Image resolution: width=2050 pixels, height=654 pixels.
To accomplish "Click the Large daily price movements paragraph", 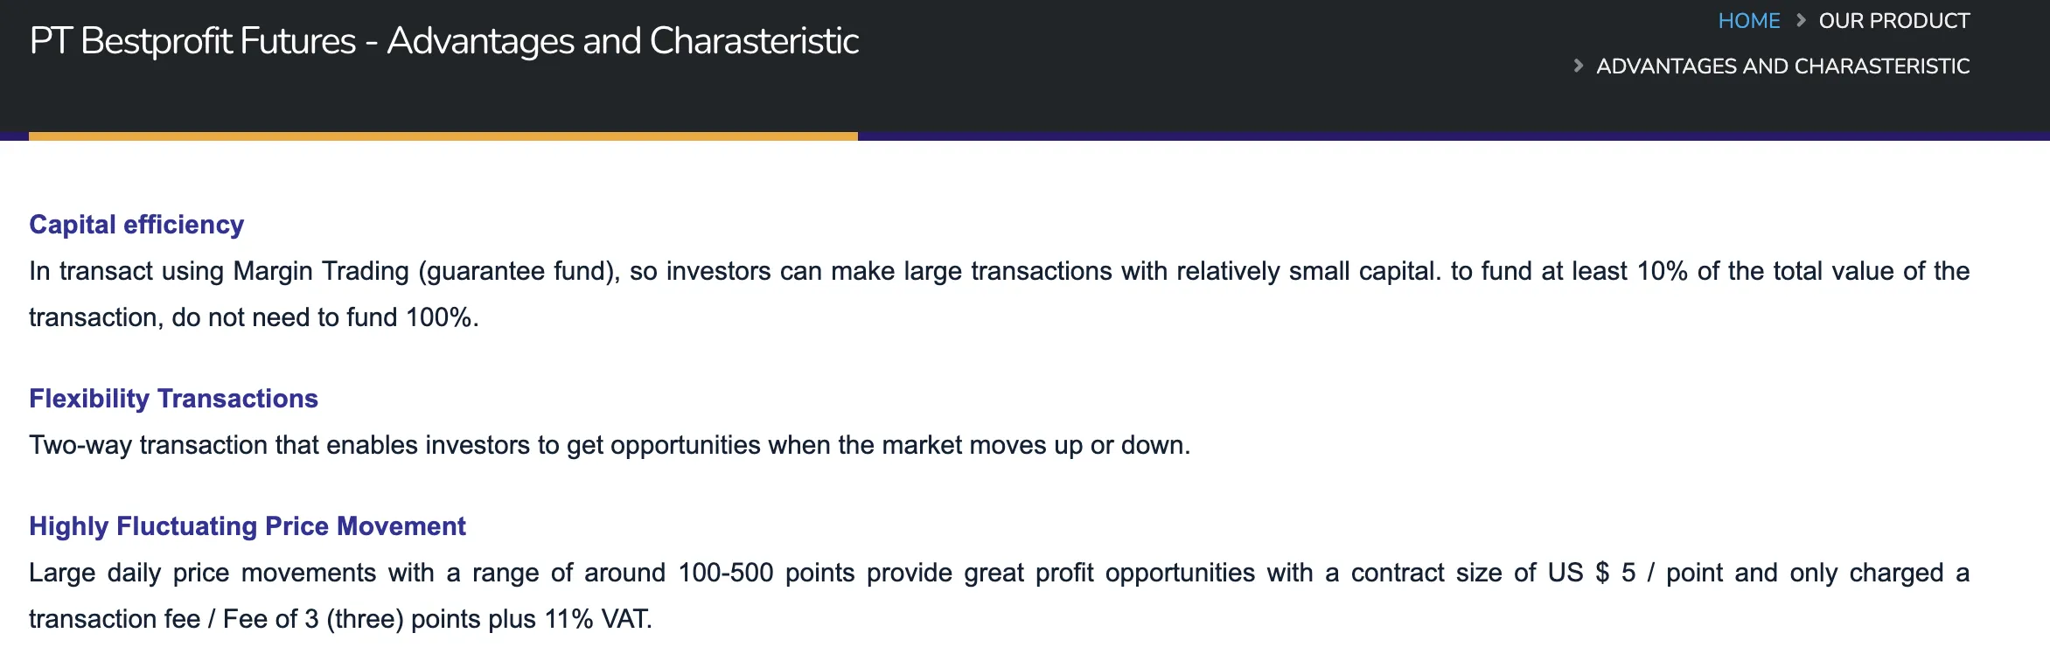I will (x=1000, y=595).
